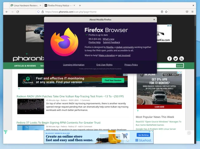The height and width of the screenshot is (149, 200).
Task: Close the About Mozilla Firefox dialog
Action: pyautogui.click(x=154, y=19)
